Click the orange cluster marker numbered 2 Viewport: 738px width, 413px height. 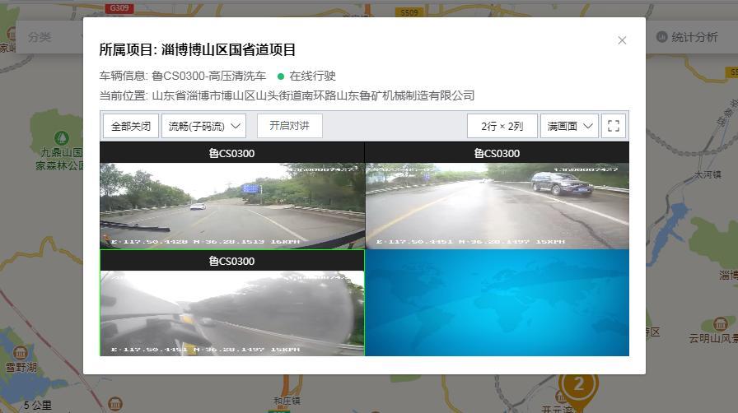tap(578, 384)
